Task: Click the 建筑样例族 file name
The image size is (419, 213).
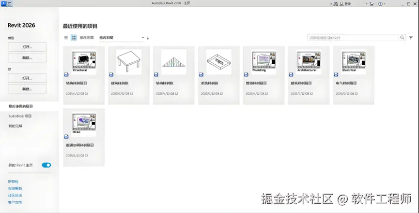Action: [120, 83]
